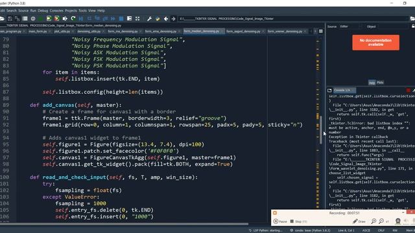The width and height of the screenshot is (415, 233).
Task: Interrupt the kernel with red stop square
Action: click(x=408, y=91)
